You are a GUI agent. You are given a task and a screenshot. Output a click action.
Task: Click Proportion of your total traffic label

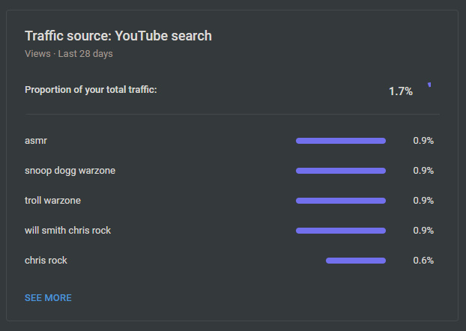tap(91, 89)
